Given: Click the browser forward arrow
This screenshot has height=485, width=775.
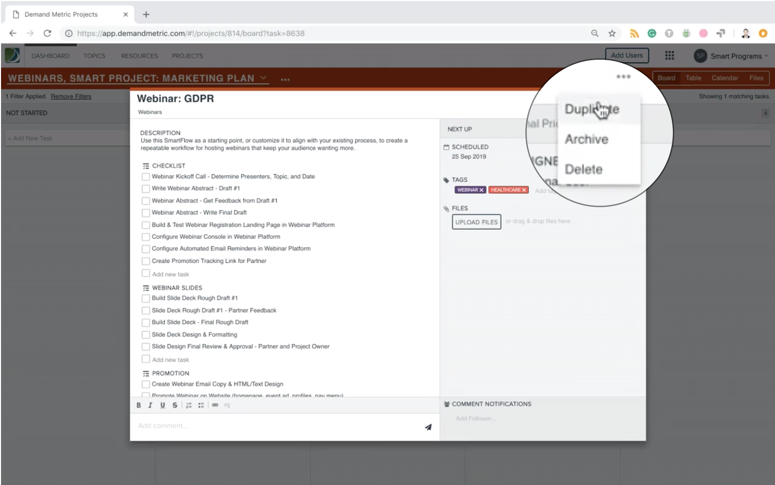Looking at the screenshot, I should [x=30, y=33].
